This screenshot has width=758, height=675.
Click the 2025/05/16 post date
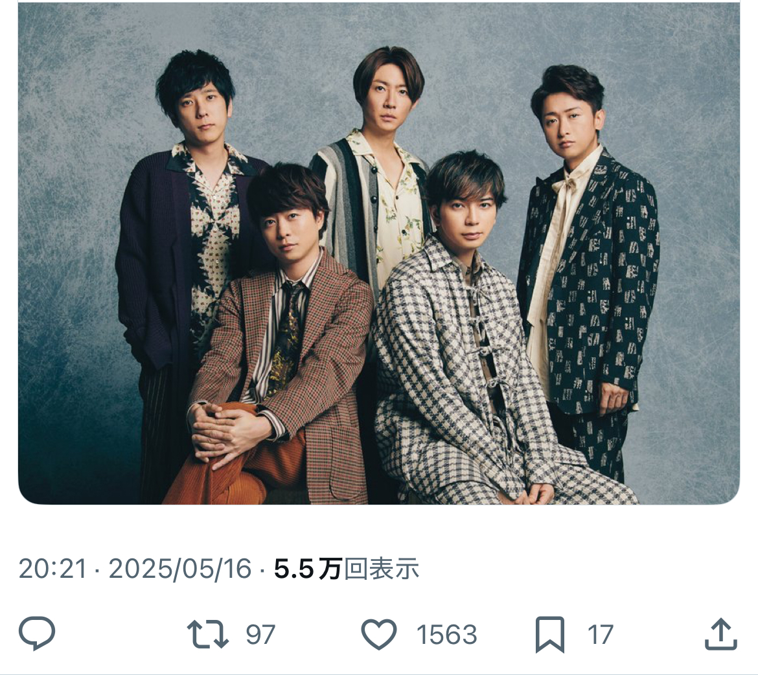[180, 568]
